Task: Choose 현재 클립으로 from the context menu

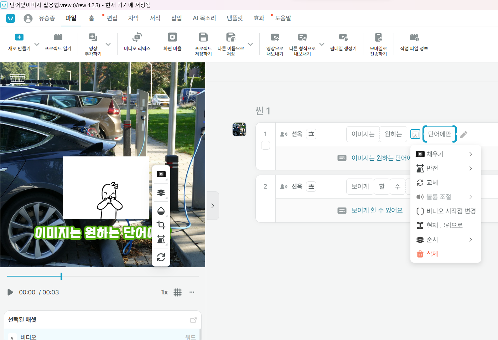Action: [446, 225]
